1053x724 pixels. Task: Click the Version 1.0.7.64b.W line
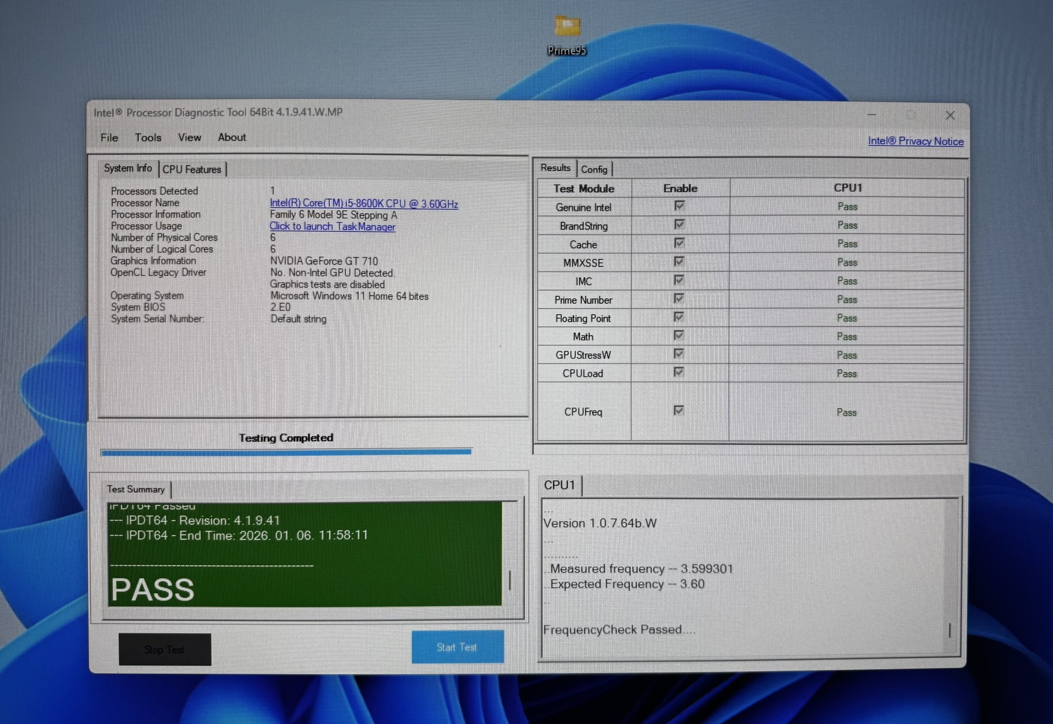600,523
